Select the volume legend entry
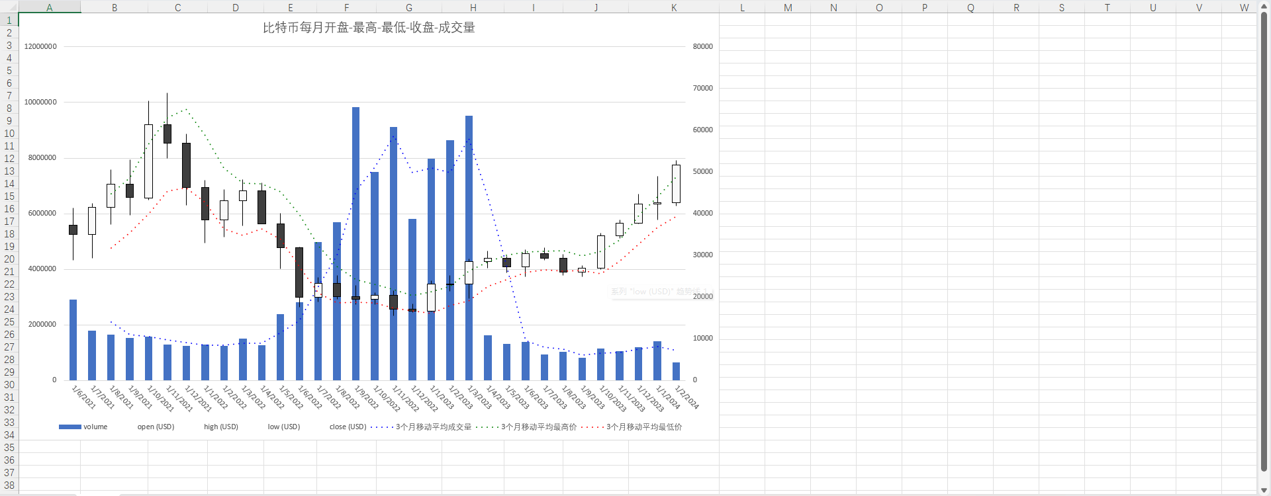The height and width of the screenshot is (496, 1271). 83,427
